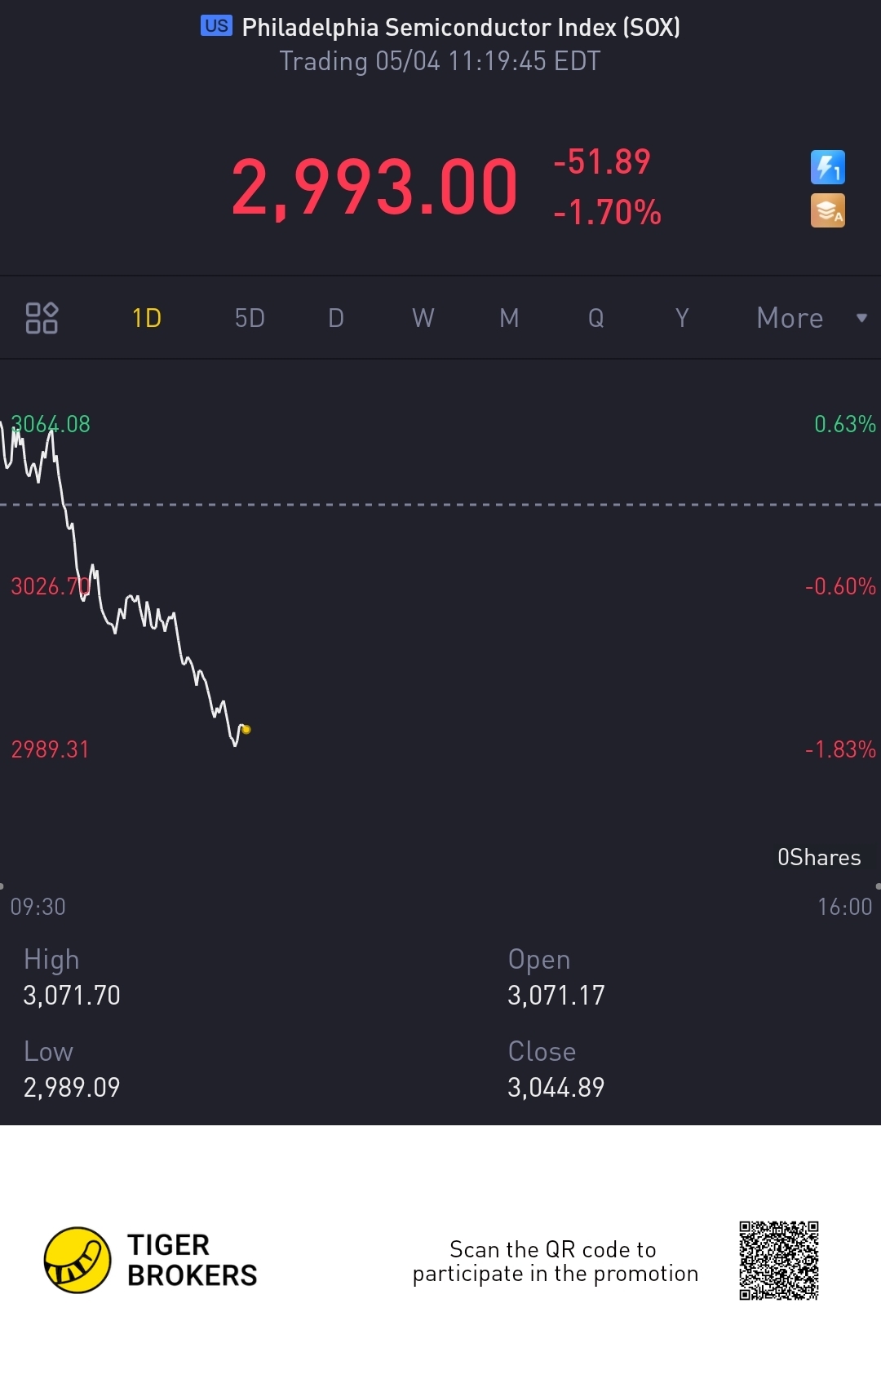Select the W weekly chart tab

423,318
